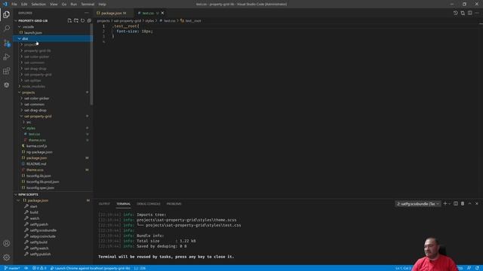Image resolution: width=483 pixels, height=271 pixels.
Task: Switch to DEBUG CONSOLE panel tab
Action: tap(148, 204)
